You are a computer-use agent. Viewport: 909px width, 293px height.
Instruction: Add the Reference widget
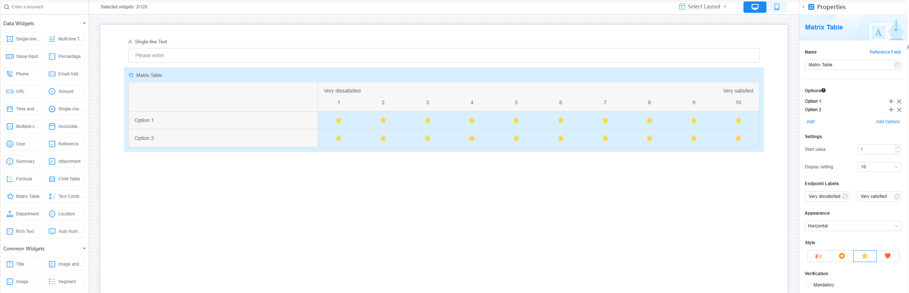coord(66,144)
